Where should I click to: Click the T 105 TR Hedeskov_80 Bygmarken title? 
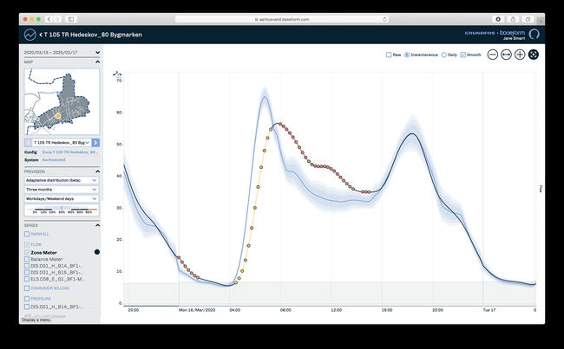tap(93, 35)
